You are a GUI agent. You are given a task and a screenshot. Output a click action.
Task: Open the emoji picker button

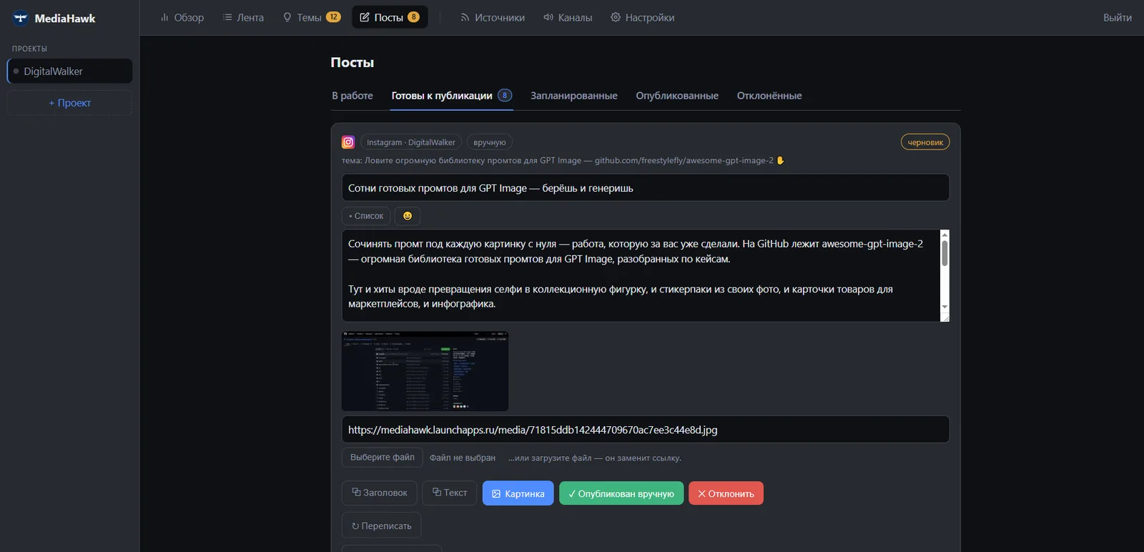pos(408,216)
